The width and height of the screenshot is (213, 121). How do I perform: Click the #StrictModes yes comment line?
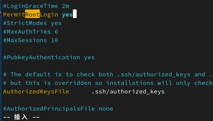[32, 23]
